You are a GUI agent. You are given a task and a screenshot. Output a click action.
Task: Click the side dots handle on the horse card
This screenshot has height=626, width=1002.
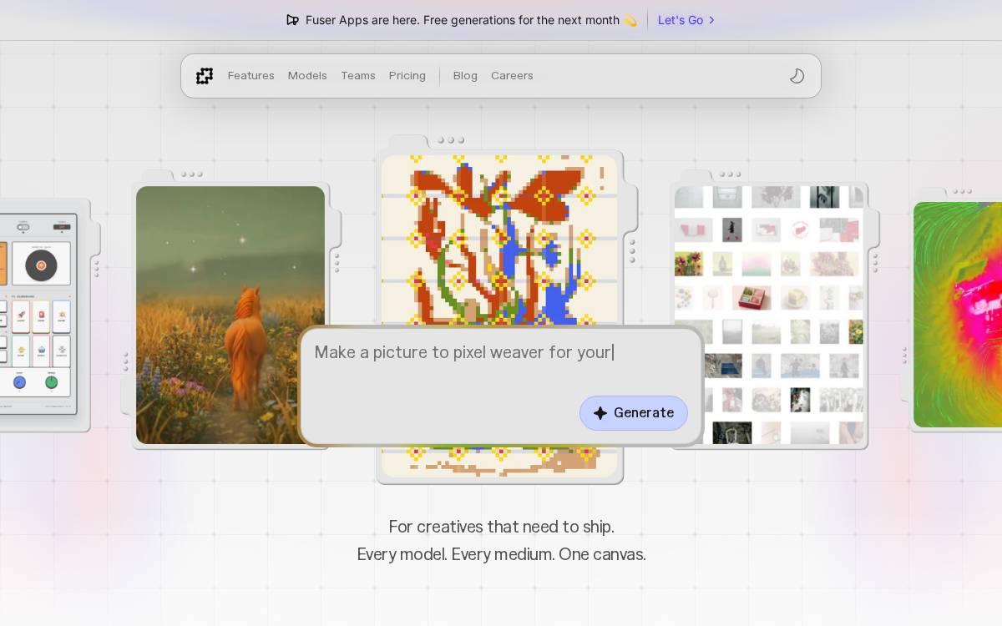pos(337,263)
